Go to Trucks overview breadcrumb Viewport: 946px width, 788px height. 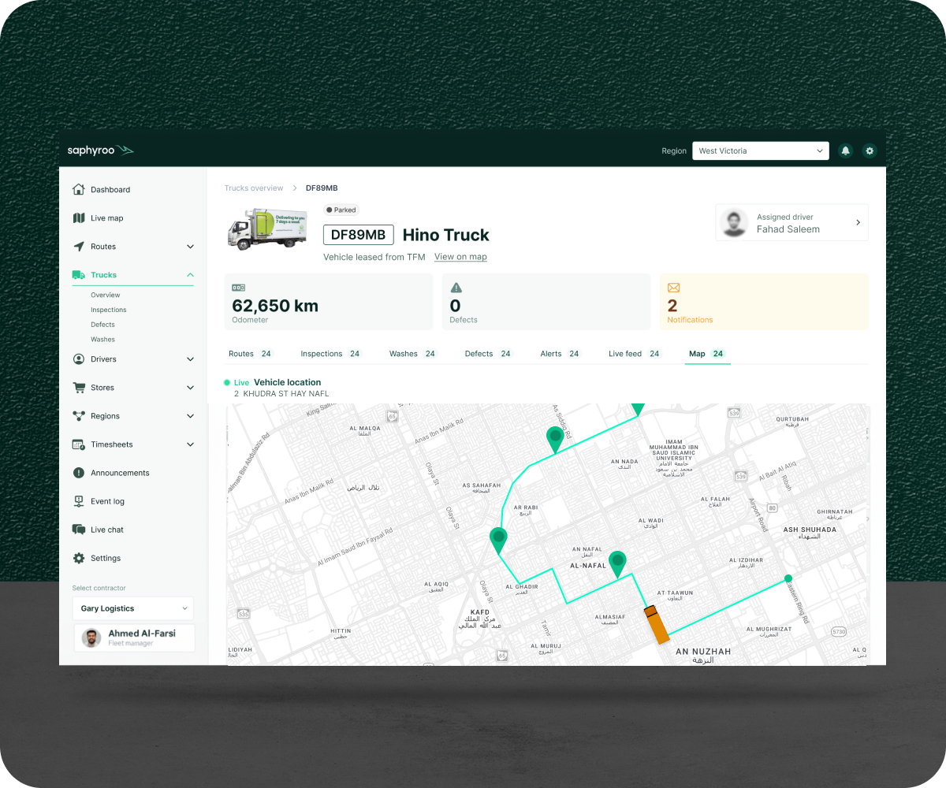tap(254, 188)
